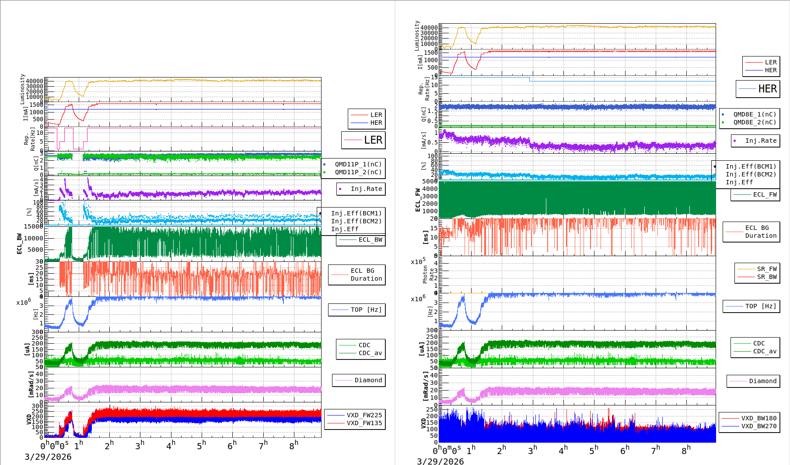Select the SR_FW legend entry
This screenshot has width=790, height=465.
(766, 269)
